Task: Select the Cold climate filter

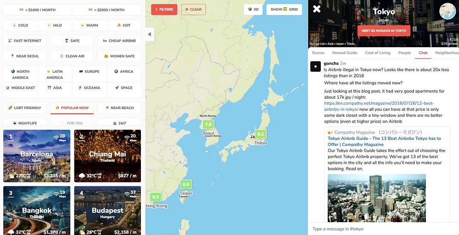Action: (20, 26)
